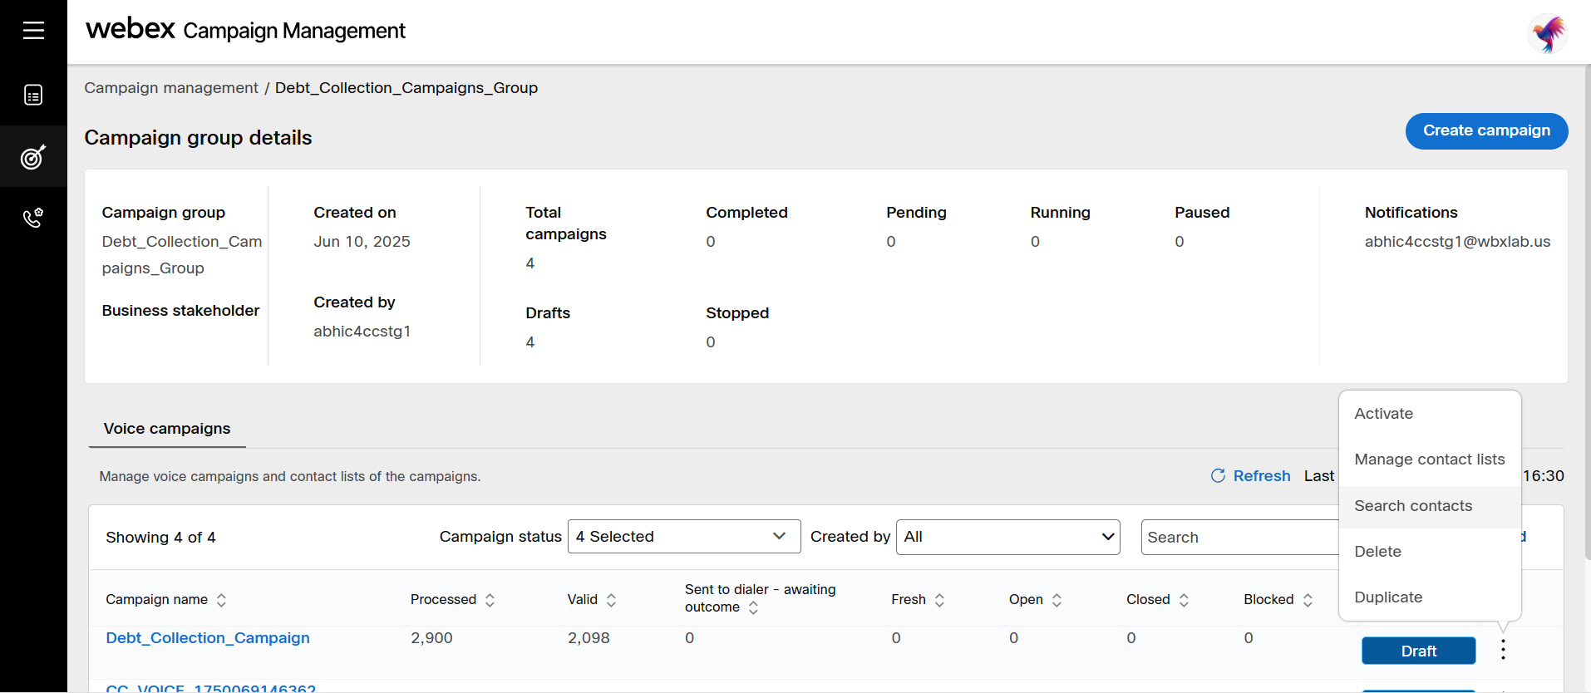Click the Create campaign button
The width and height of the screenshot is (1591, 693).
point(1485,131)
